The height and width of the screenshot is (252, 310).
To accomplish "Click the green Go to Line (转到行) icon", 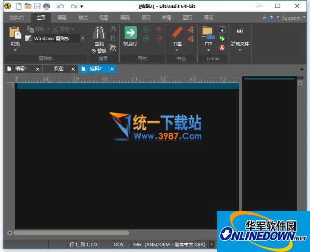I will pyautogui.click(x=130, y=34).
